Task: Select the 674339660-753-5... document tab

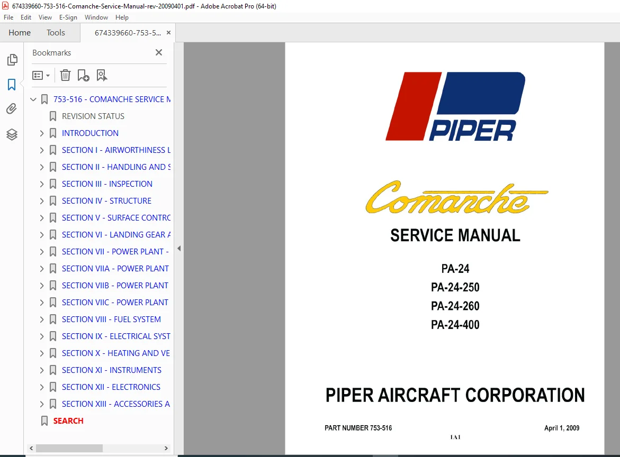Action: click(x=128, y=33)
